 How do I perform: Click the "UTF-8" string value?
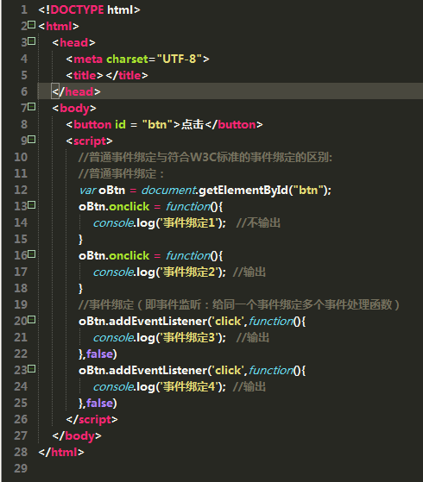180,59
